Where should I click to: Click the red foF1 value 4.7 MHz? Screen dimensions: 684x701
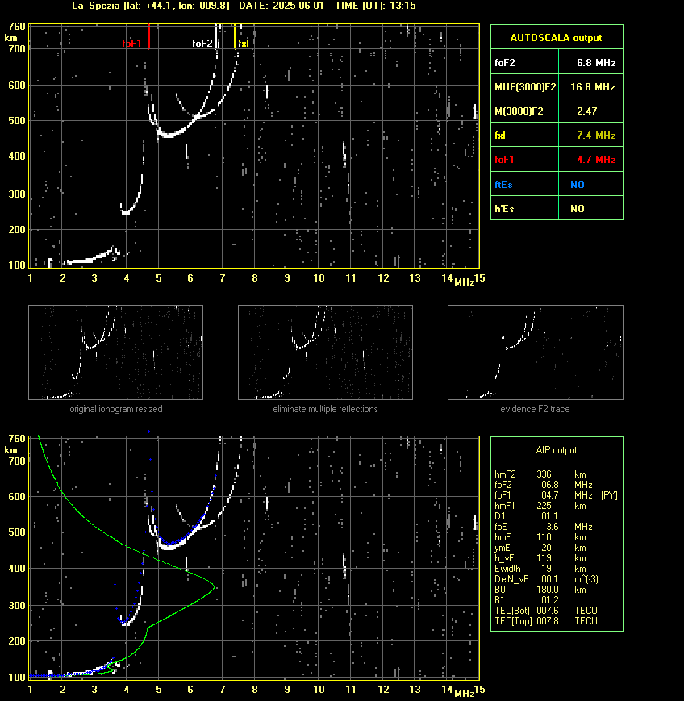(x=596, y=159)
